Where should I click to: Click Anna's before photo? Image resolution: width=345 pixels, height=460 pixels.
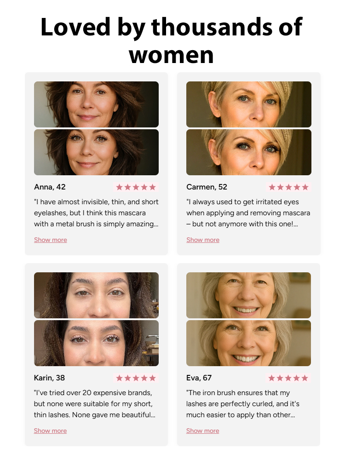click(96, 104)
